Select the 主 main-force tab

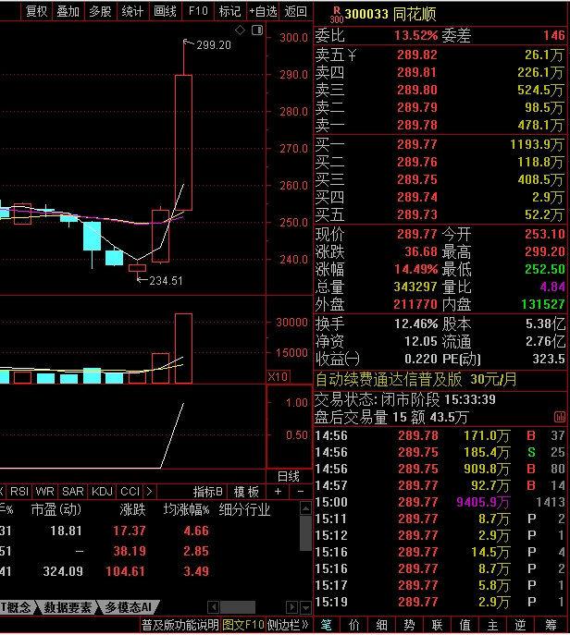[x=492, y=625]
